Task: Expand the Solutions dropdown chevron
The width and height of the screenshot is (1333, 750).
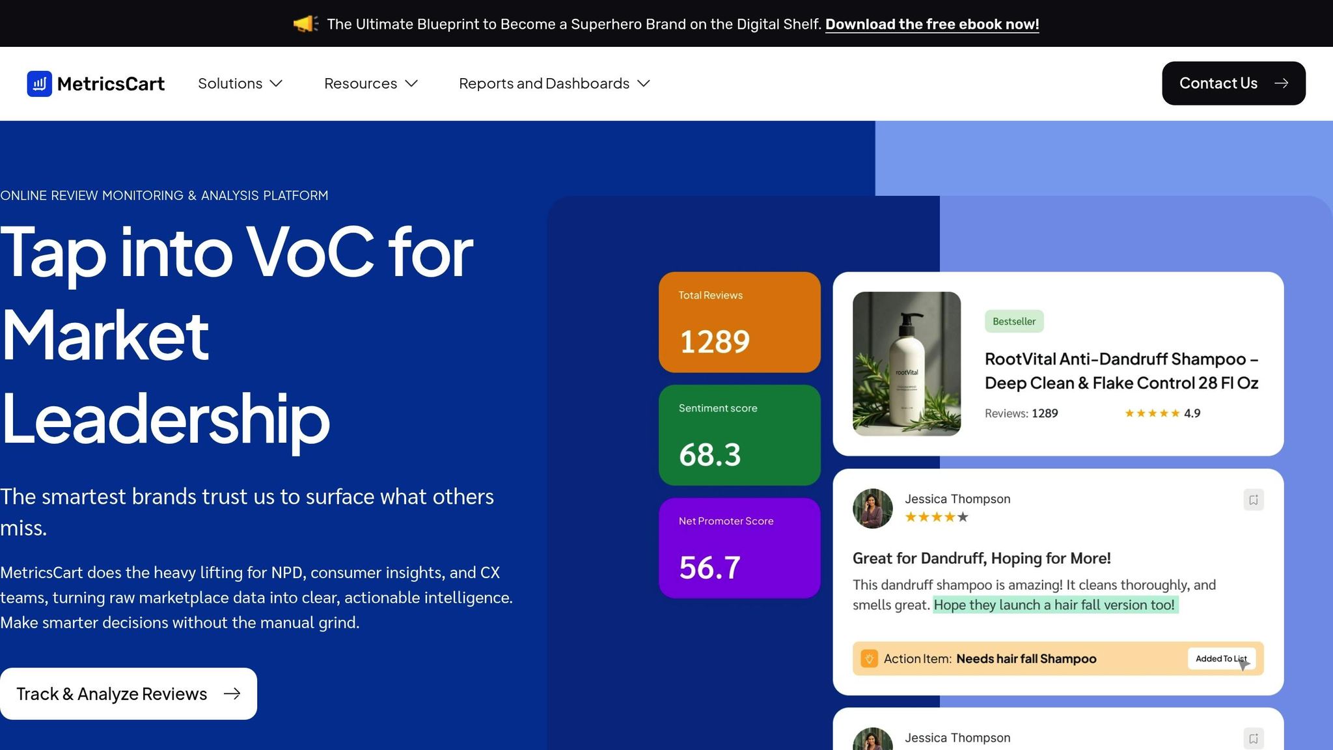Action: (x=276, y=83)
